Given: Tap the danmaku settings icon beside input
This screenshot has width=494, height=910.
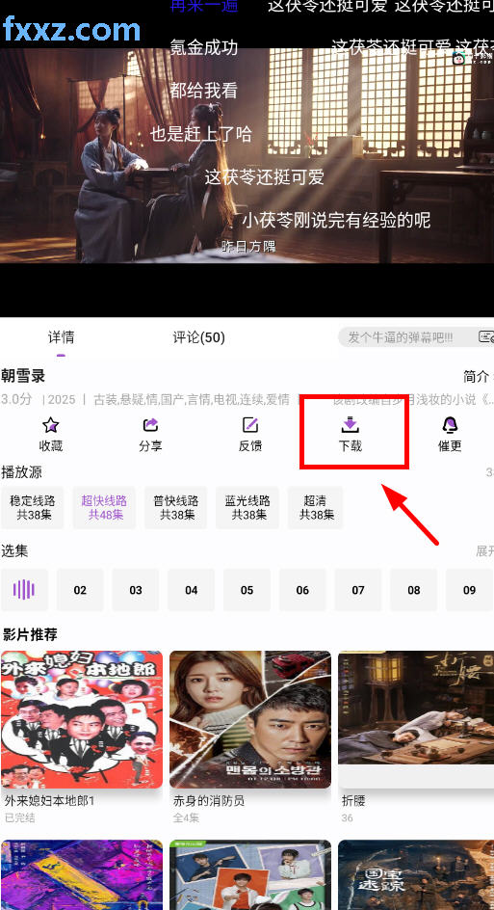Looking at the screenshot, I should tap(486, 336).
